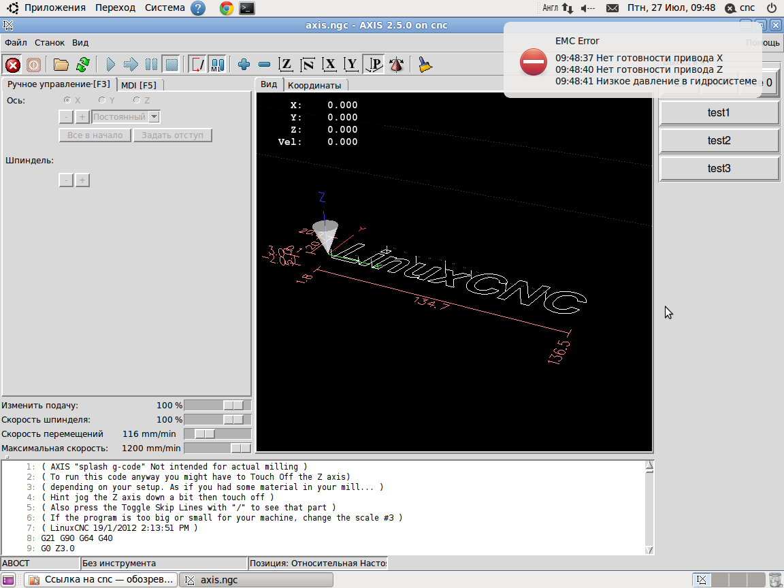Switch to Ссылка на cnc browser taskbar window
The height and width of the screenshot is (588, 784).
(x=101, y=580)
